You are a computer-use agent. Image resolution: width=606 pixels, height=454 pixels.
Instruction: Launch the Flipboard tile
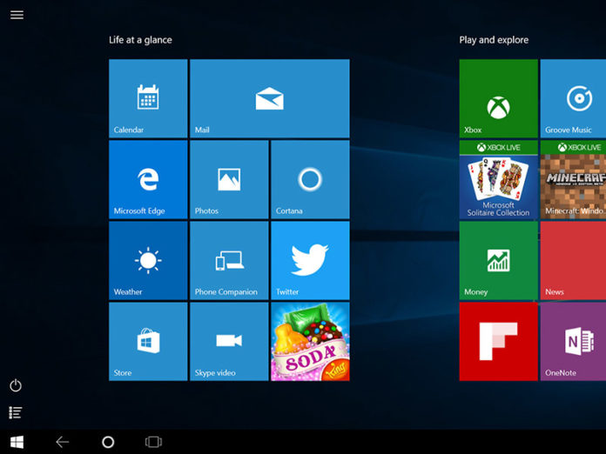click(499, 342)
